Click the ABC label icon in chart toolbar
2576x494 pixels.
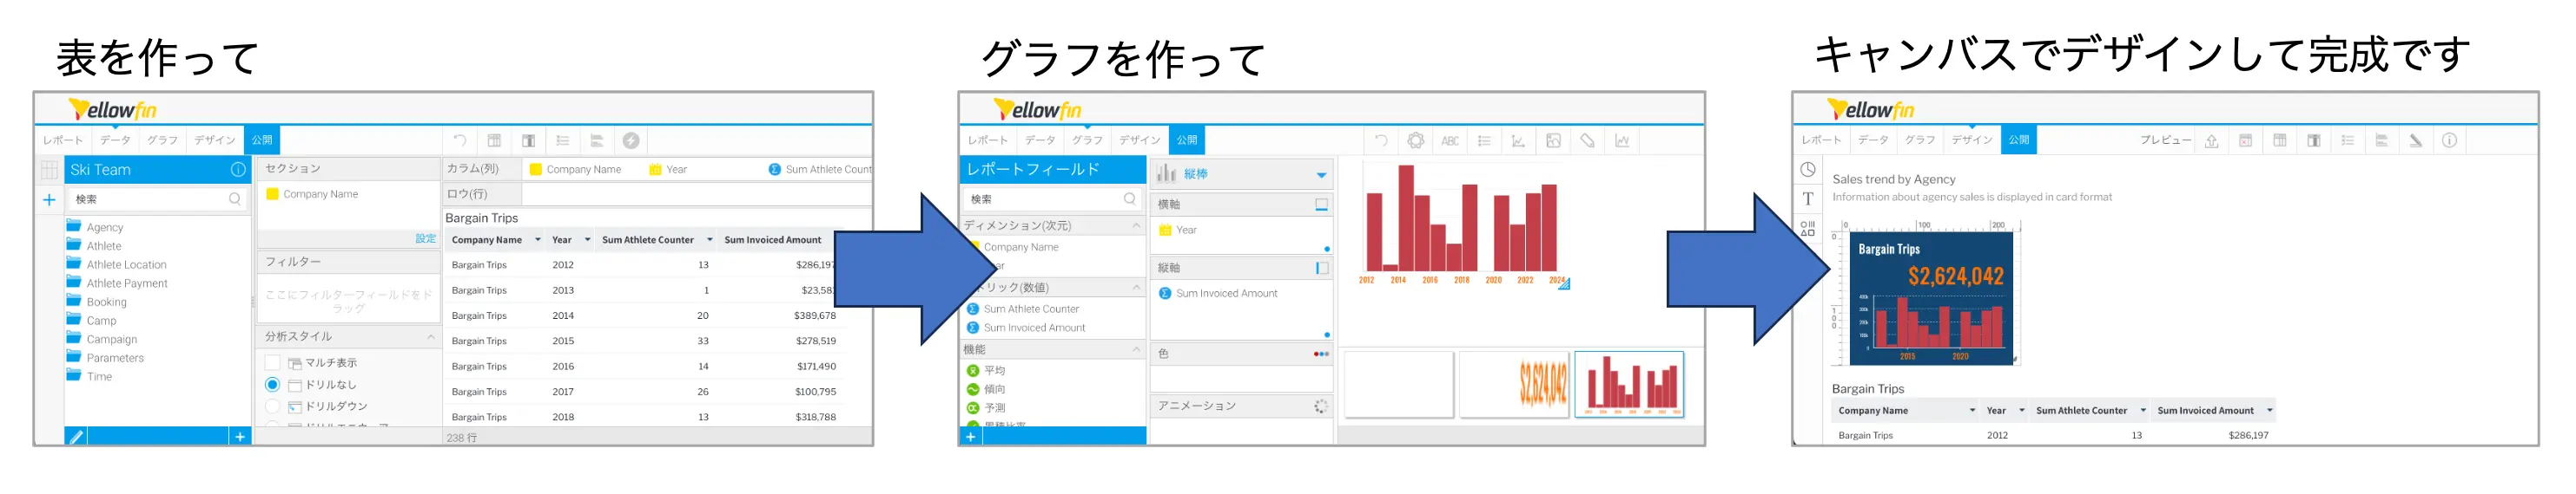[1449, 140]
